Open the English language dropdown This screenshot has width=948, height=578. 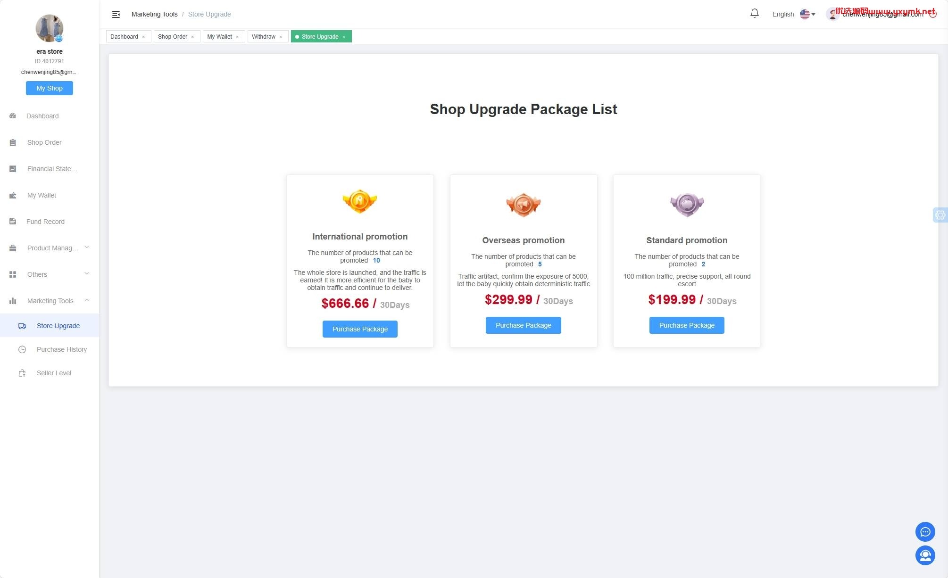pos(793,14)
